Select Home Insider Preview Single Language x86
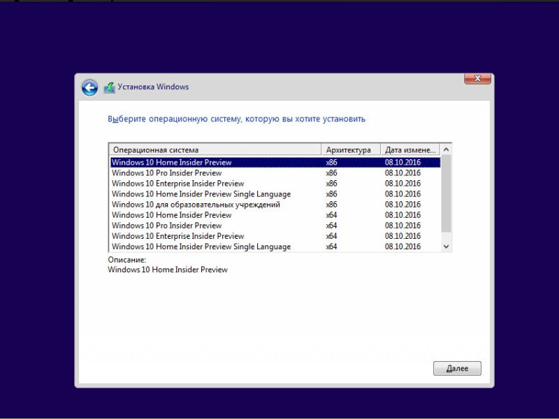Viewport: 559px width, 419px height. (x=275, y=194)
